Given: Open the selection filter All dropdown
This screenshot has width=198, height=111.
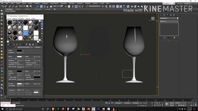Looking at the screenshot, I should 22,6.
